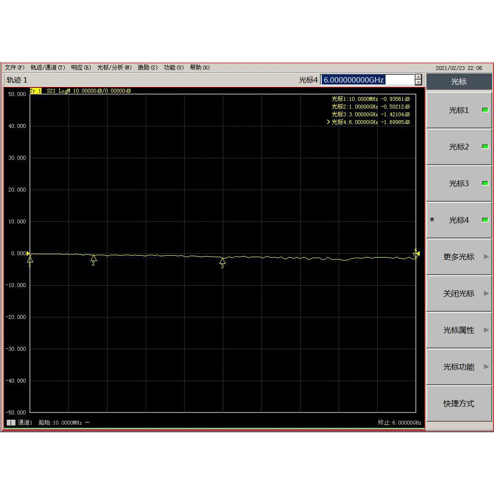Increase marker frequency with the up stepper
Image resolution: width=494 pixels, height=494 pixels.
pyautogui.click(x=418, y=77)
